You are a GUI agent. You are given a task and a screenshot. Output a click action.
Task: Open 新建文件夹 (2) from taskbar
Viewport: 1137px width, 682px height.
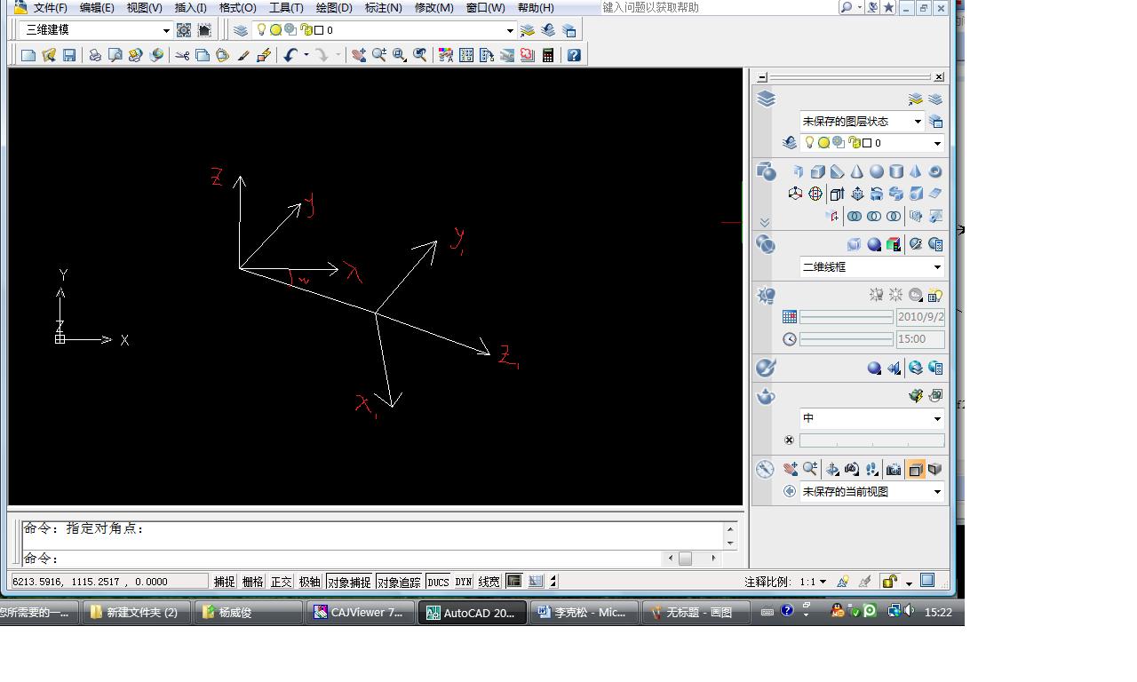coord(137,612)
